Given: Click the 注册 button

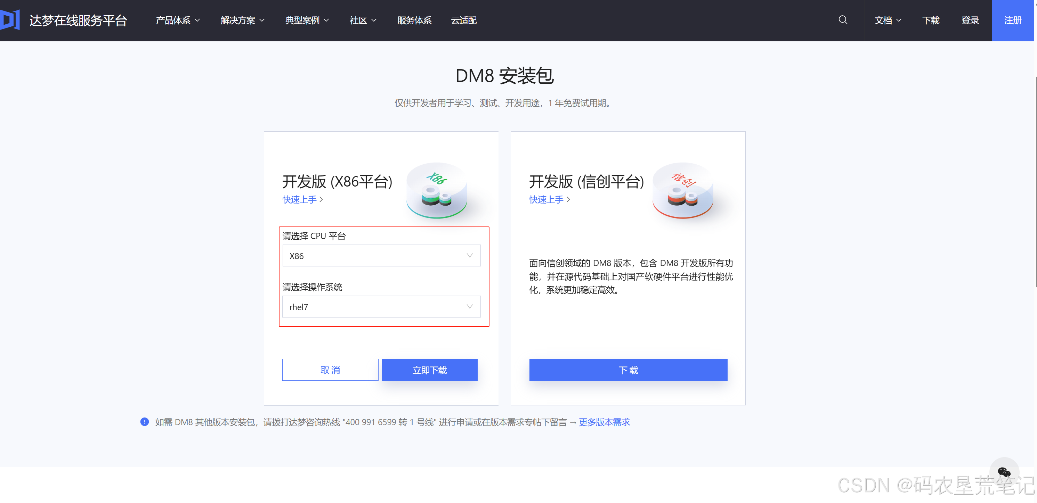Looking at the screenshot, I should coord(1012,20).
